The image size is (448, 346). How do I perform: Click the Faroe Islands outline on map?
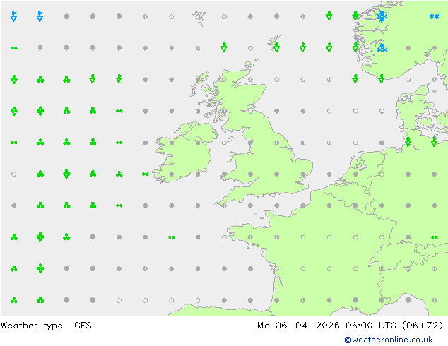pyautogui.click(x=199, y=18)
